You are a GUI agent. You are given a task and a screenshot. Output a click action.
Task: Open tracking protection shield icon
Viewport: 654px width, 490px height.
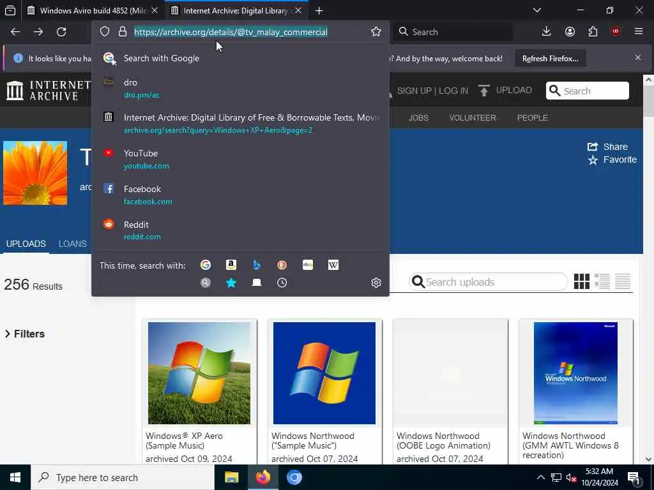(105, 32)
